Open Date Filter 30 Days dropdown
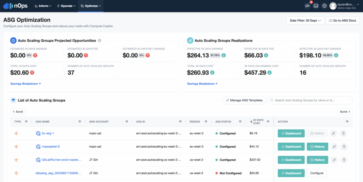Viewport: 363px width, 182px height. pos(305,21)
